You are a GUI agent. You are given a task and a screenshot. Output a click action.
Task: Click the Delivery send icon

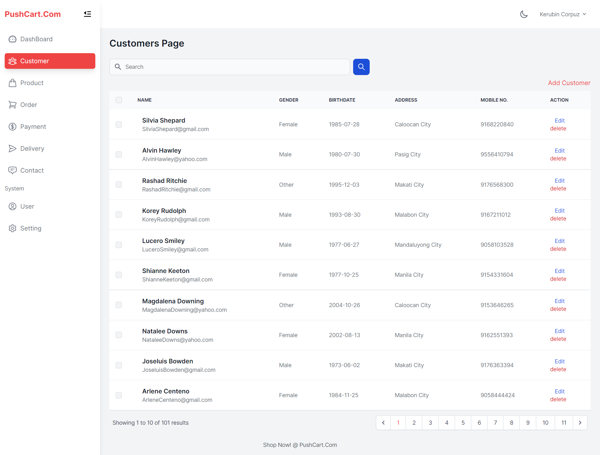tap(12, 148)
